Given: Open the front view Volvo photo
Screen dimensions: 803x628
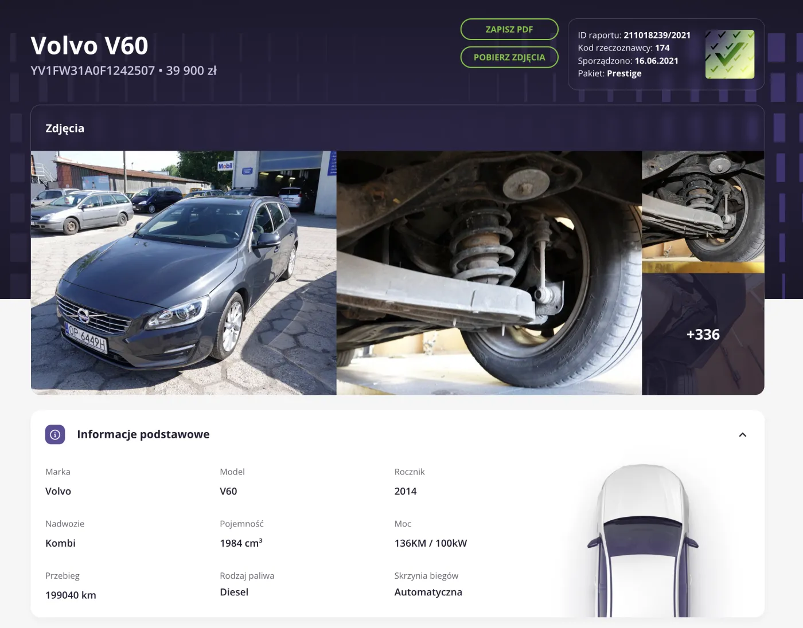Looking at the screenshot, I should 184,273.
